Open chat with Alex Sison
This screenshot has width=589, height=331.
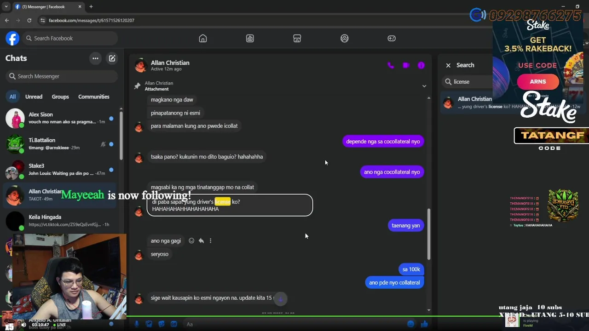coord(60,118)
